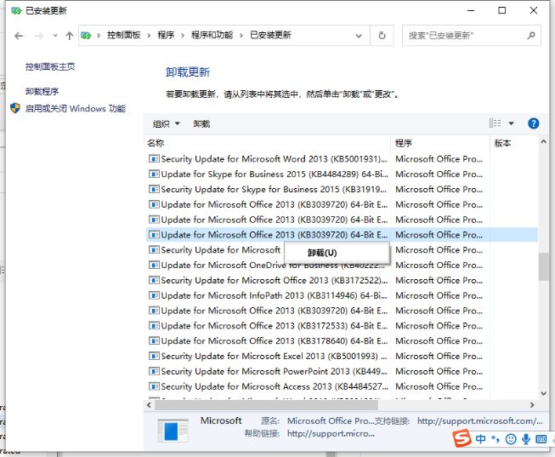
Task: Click 卸载 toolbar button
Action: [x=201, y=123]
